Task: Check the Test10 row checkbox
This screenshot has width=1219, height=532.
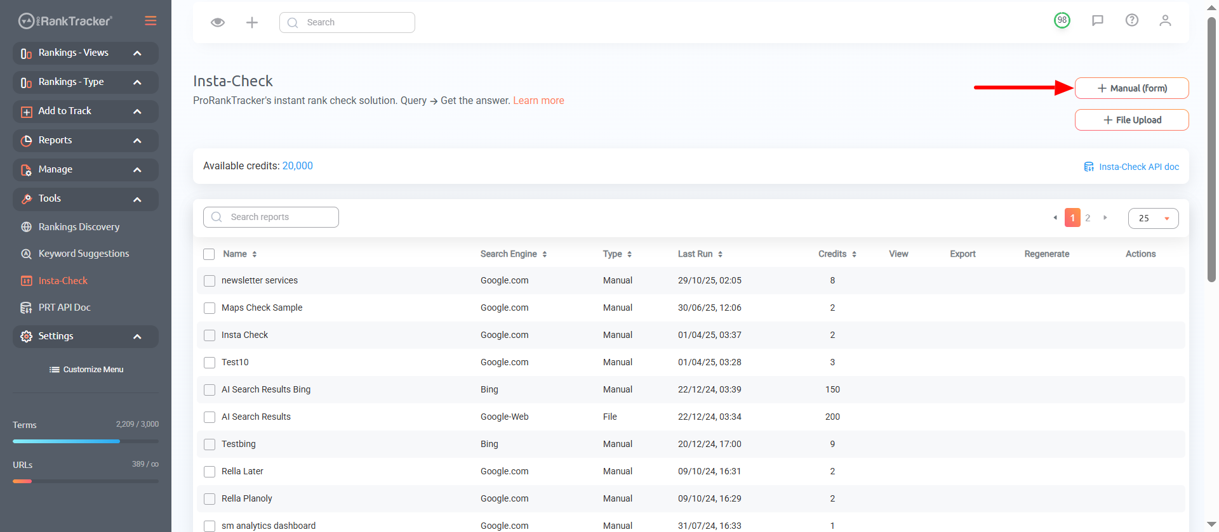Action: [210, 363]
